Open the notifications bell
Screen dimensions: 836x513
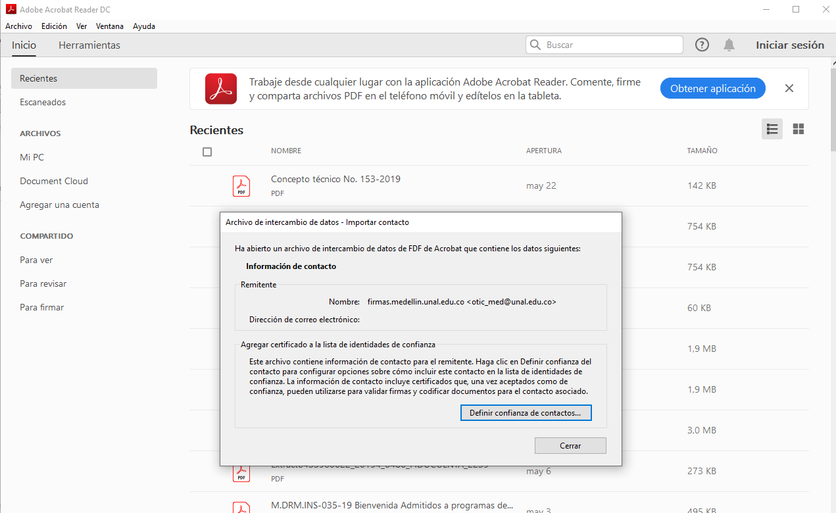[729, 45]
